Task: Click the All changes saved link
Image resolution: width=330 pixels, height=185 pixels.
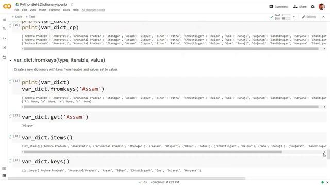Action: pyautogui.click(x=93, y=10)
